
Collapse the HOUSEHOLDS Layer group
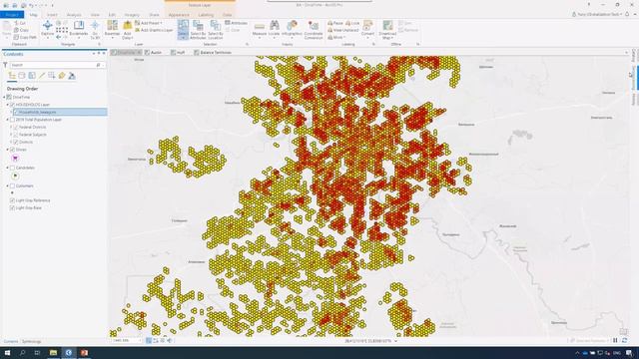(7, 105)
